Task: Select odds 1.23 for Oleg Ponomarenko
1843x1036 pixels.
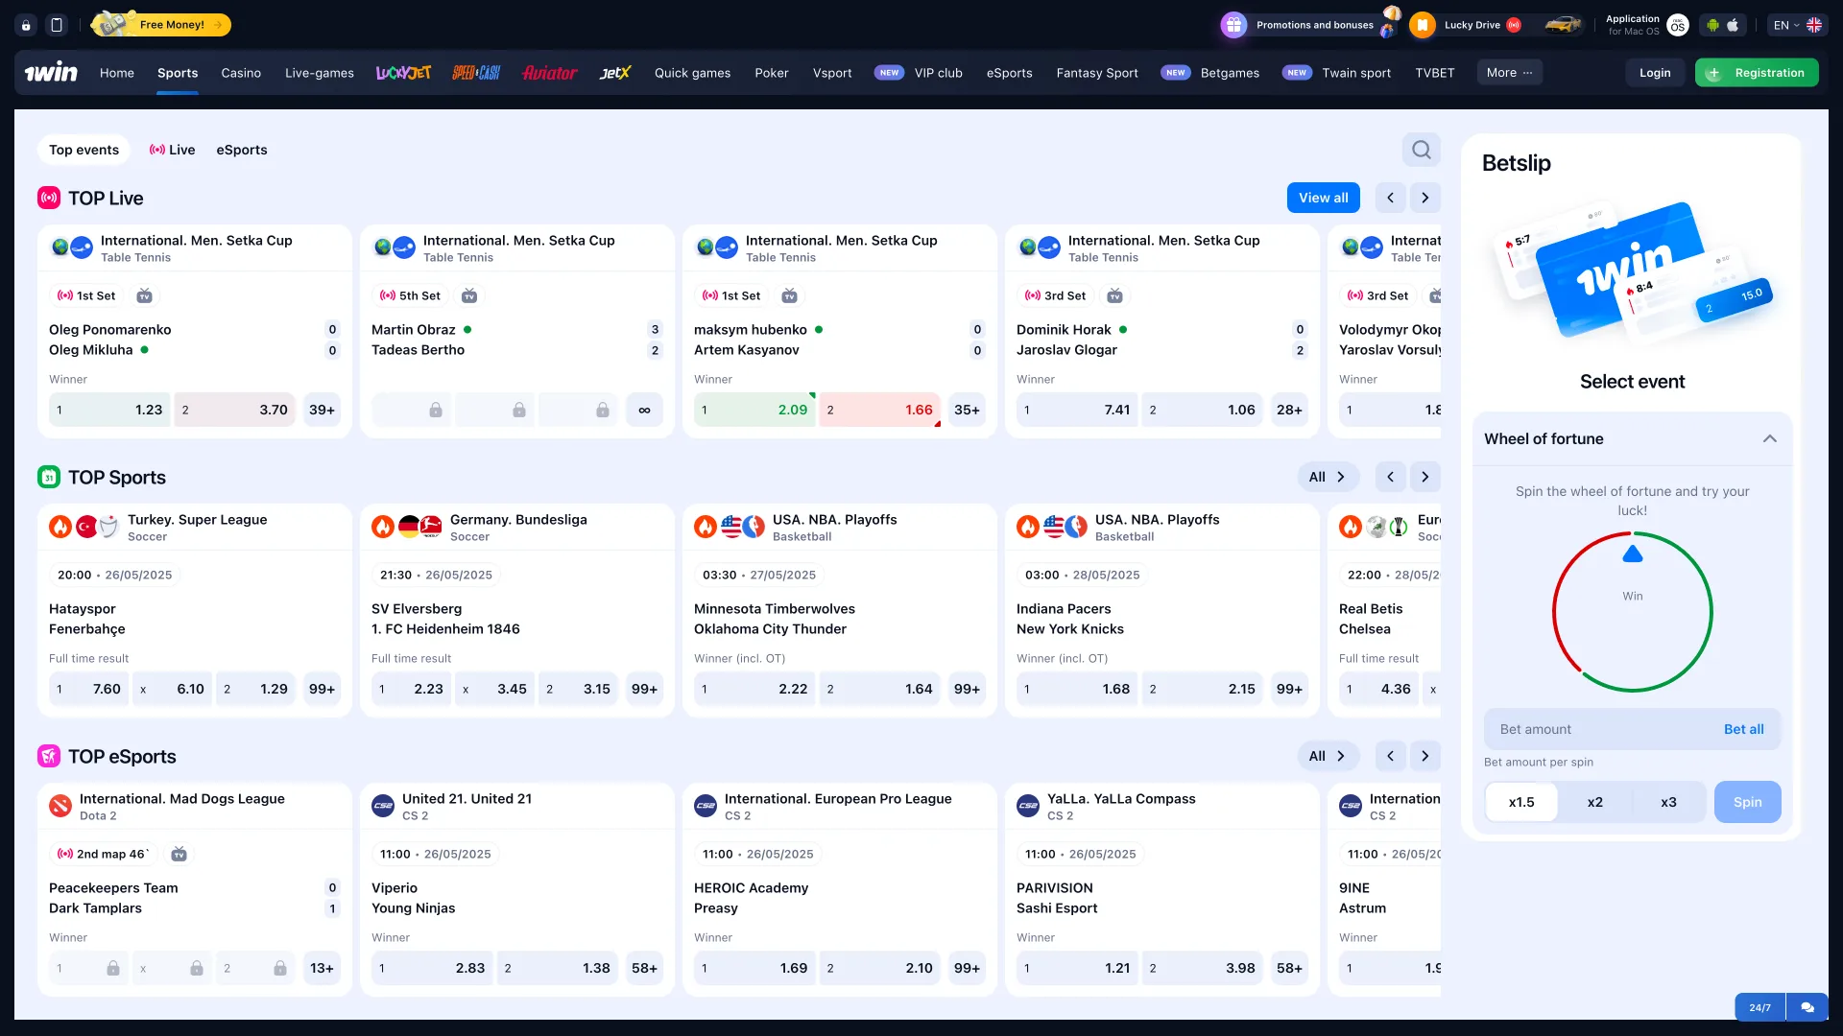Action: [x=109, y=410]
